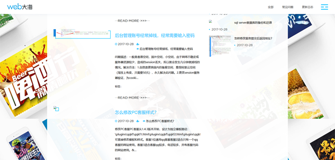This screenshot has width=335, height=160.
Task: Click summary paragraph starting 问题描述：一般是香港空间
Action: coord(157,68)
